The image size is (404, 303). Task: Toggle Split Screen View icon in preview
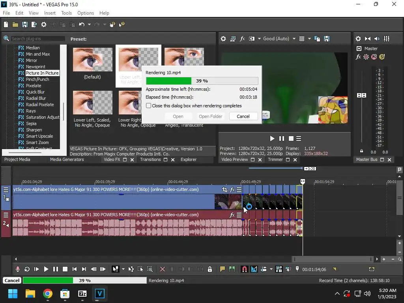point(251,39)
